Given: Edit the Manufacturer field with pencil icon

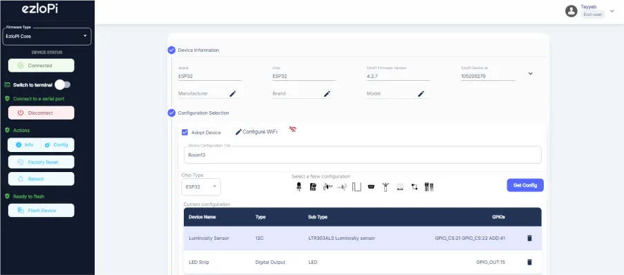Looking at the screenshot, I should pos(233,93).
